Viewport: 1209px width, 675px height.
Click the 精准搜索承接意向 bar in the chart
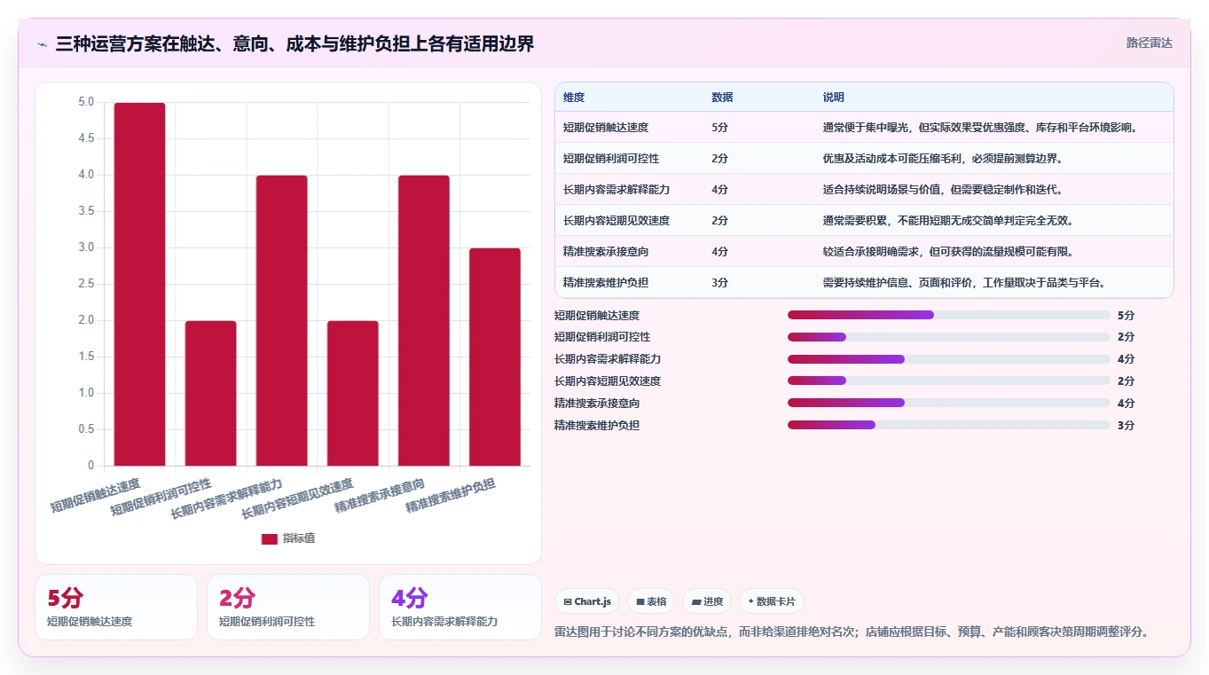coord(423,320)
